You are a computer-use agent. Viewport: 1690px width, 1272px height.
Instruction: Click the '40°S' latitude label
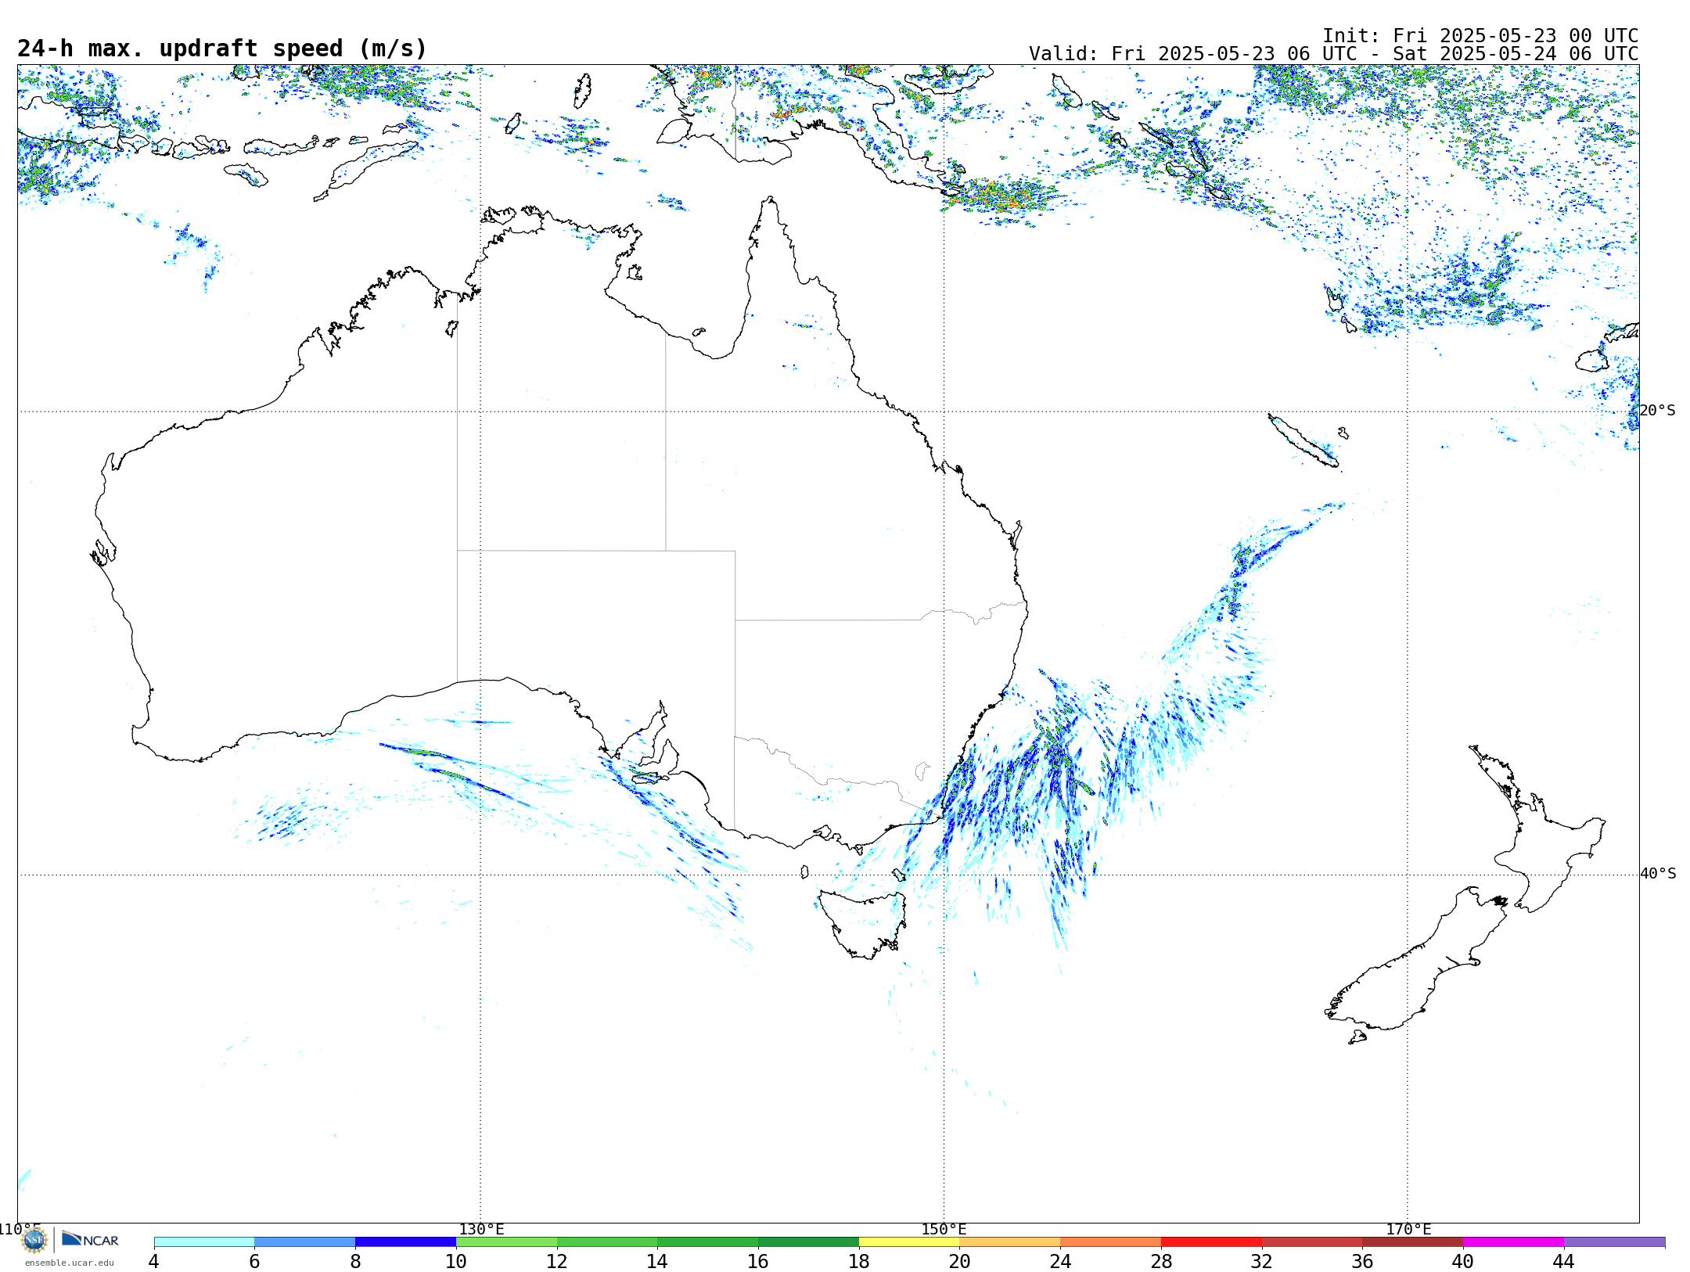pyautogui.click(x=1658, y=874)
